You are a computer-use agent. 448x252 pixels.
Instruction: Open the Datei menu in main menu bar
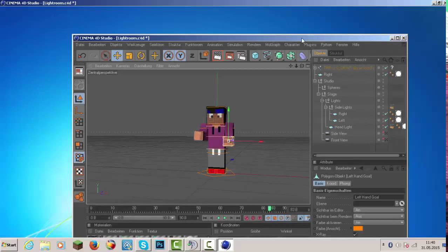[80, 45]
